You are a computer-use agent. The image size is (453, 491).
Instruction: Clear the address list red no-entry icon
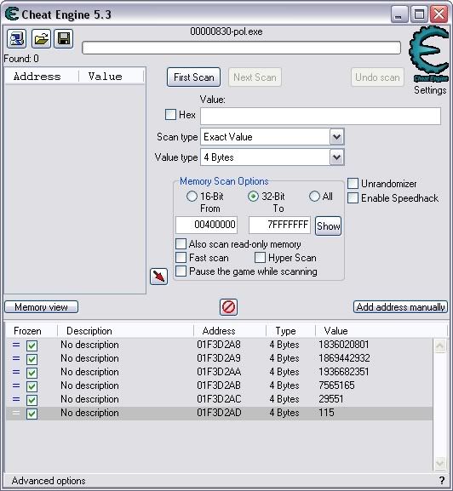point(228,307)
